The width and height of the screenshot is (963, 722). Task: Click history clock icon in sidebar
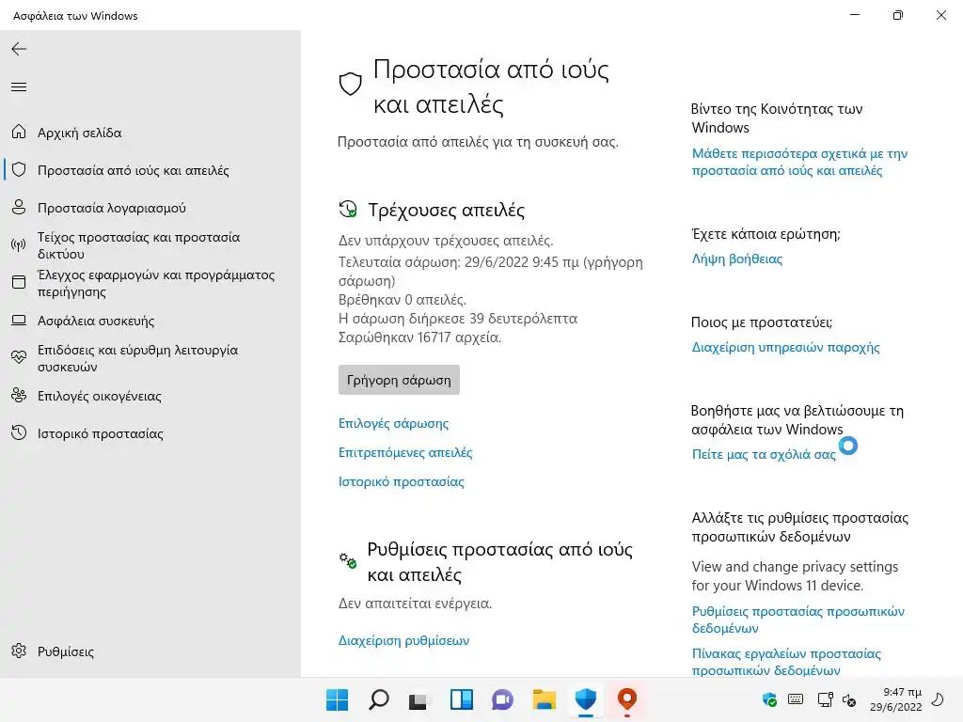click(x=19, y=432)
